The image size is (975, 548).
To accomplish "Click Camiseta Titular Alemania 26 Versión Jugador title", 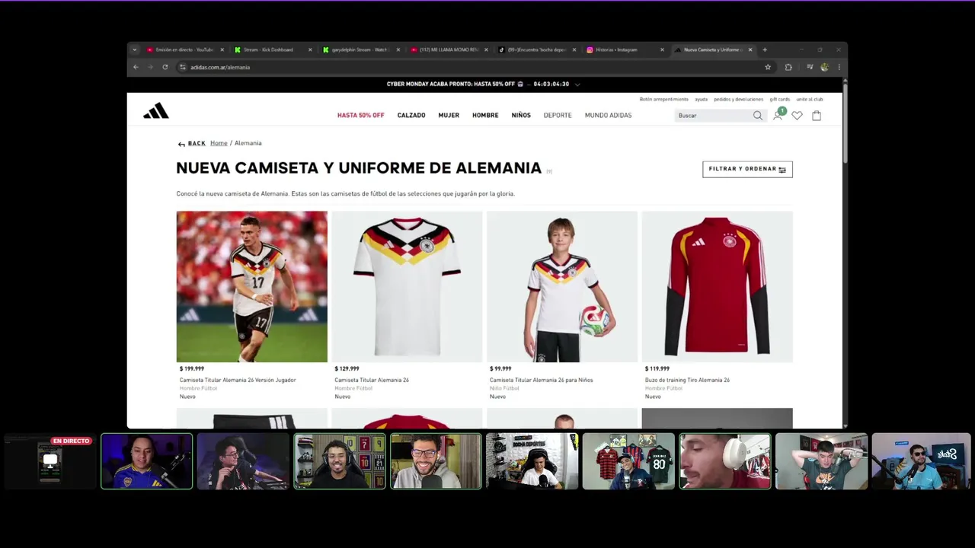I will click(x=238, y=380).
